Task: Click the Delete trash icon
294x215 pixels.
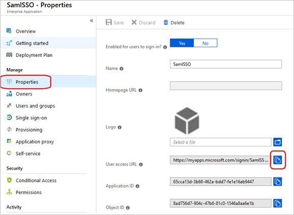Action: click(166, 22)
